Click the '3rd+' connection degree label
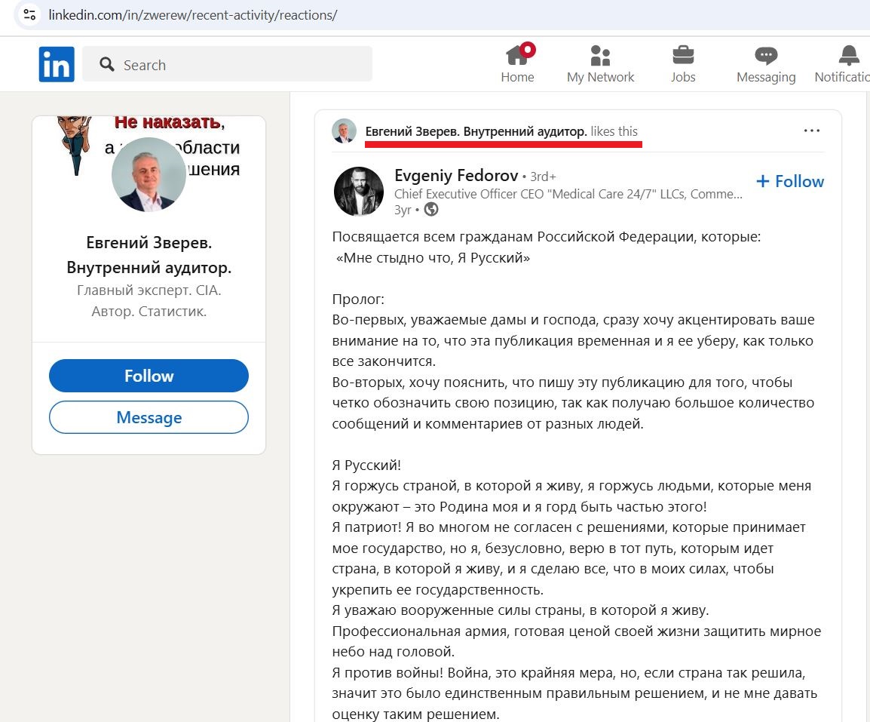870x722 pixels. point(543,177)
